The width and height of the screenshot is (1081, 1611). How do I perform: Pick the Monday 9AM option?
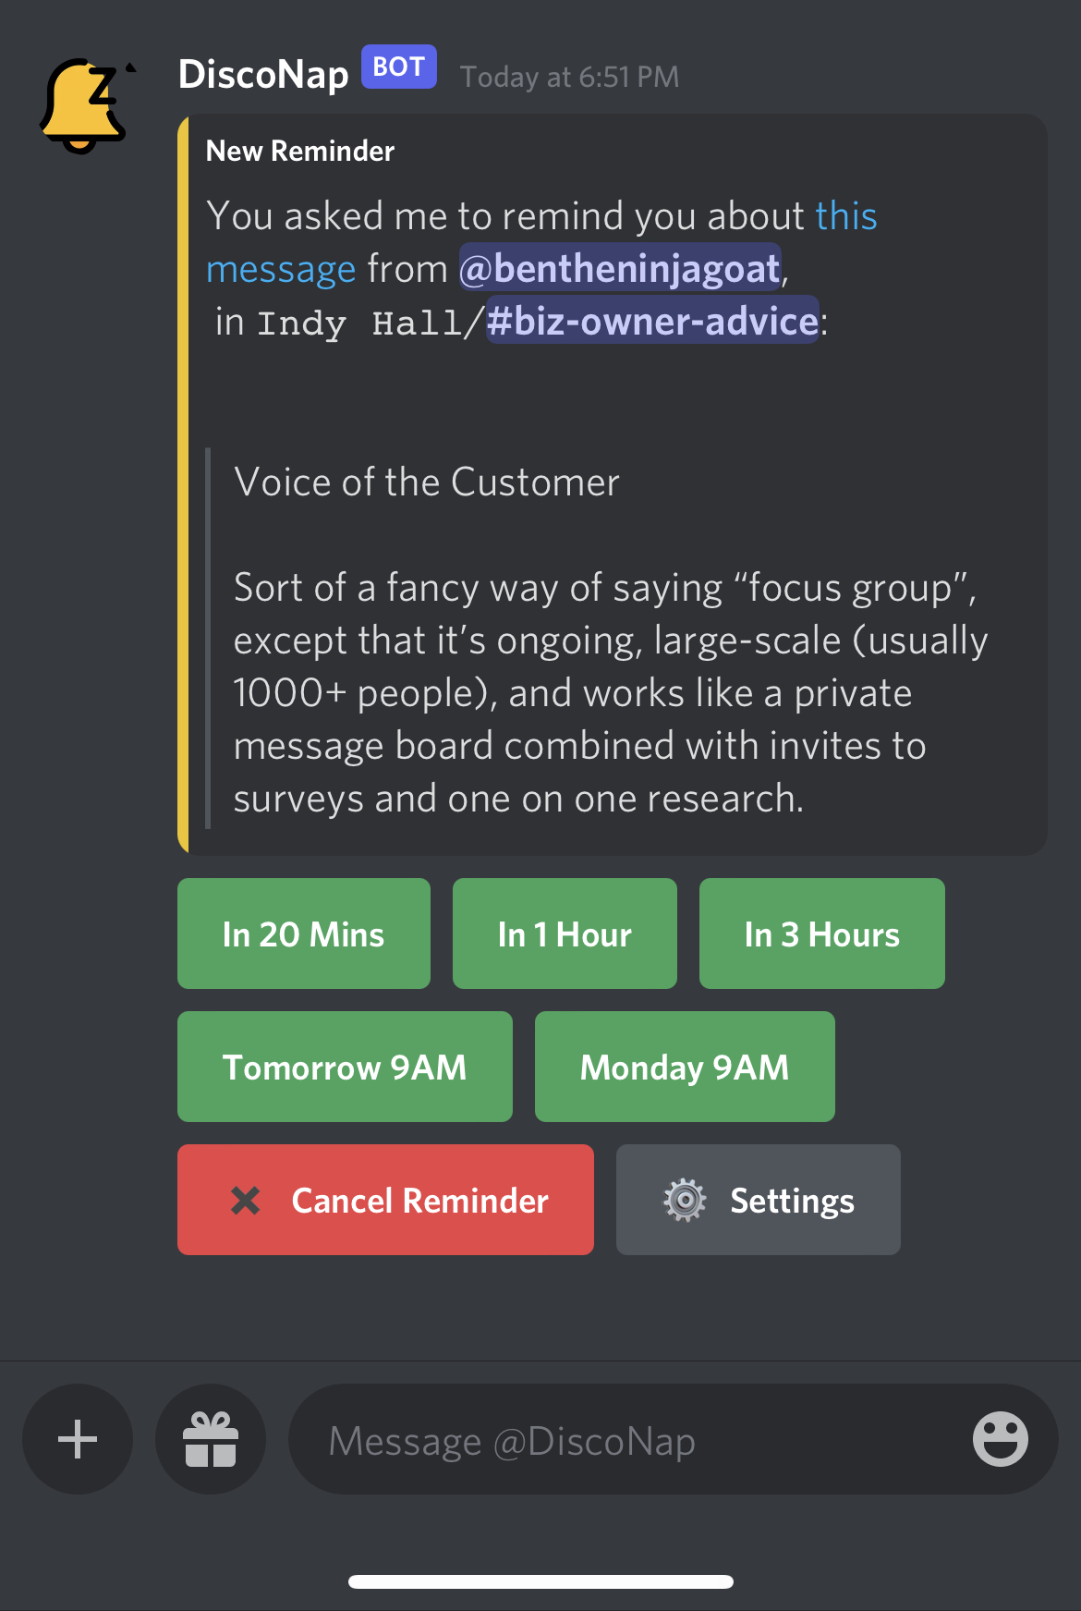[685, 1068]
